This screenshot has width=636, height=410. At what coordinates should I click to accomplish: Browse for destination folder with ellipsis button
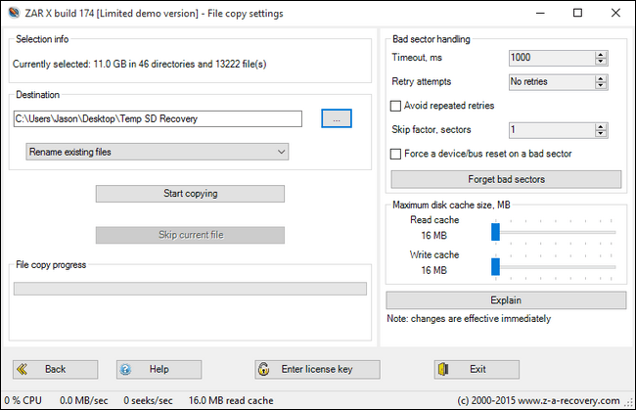click(x=336, y=118)
